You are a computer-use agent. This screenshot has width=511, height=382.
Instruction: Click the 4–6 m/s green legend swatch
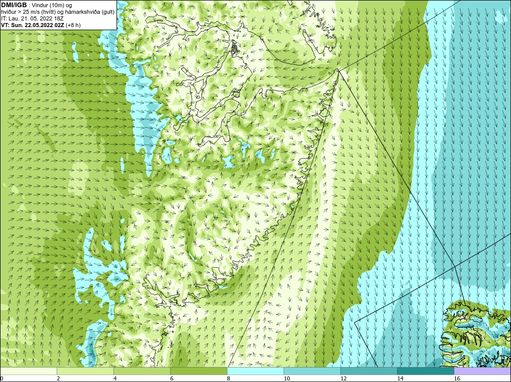click(x=142, y=371)
